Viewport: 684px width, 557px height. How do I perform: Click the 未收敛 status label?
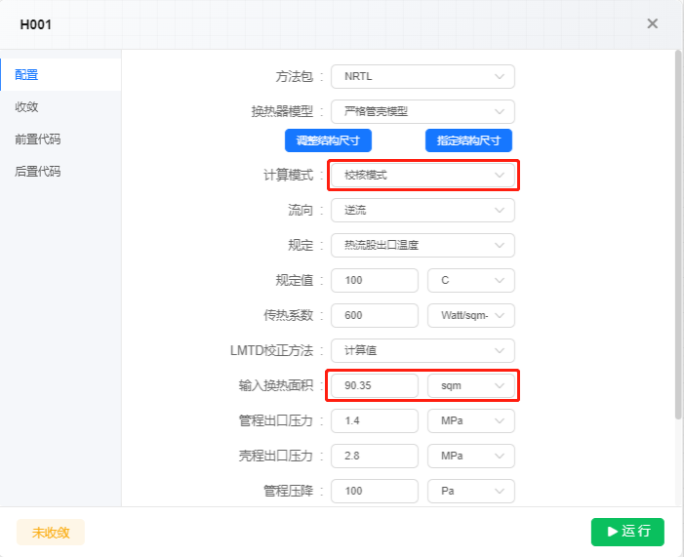51,533
